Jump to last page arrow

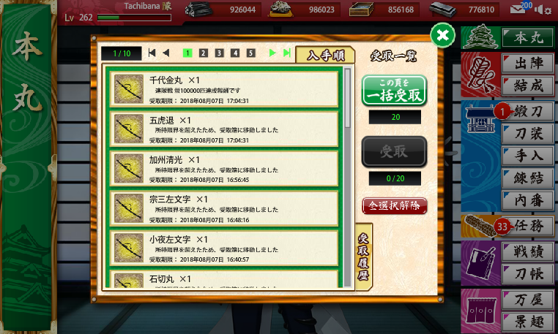pyautogui.click(x=287, y=53)
